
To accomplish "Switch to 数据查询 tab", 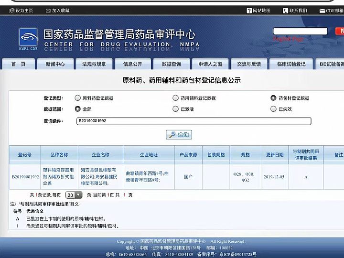I will click(171, 64).
